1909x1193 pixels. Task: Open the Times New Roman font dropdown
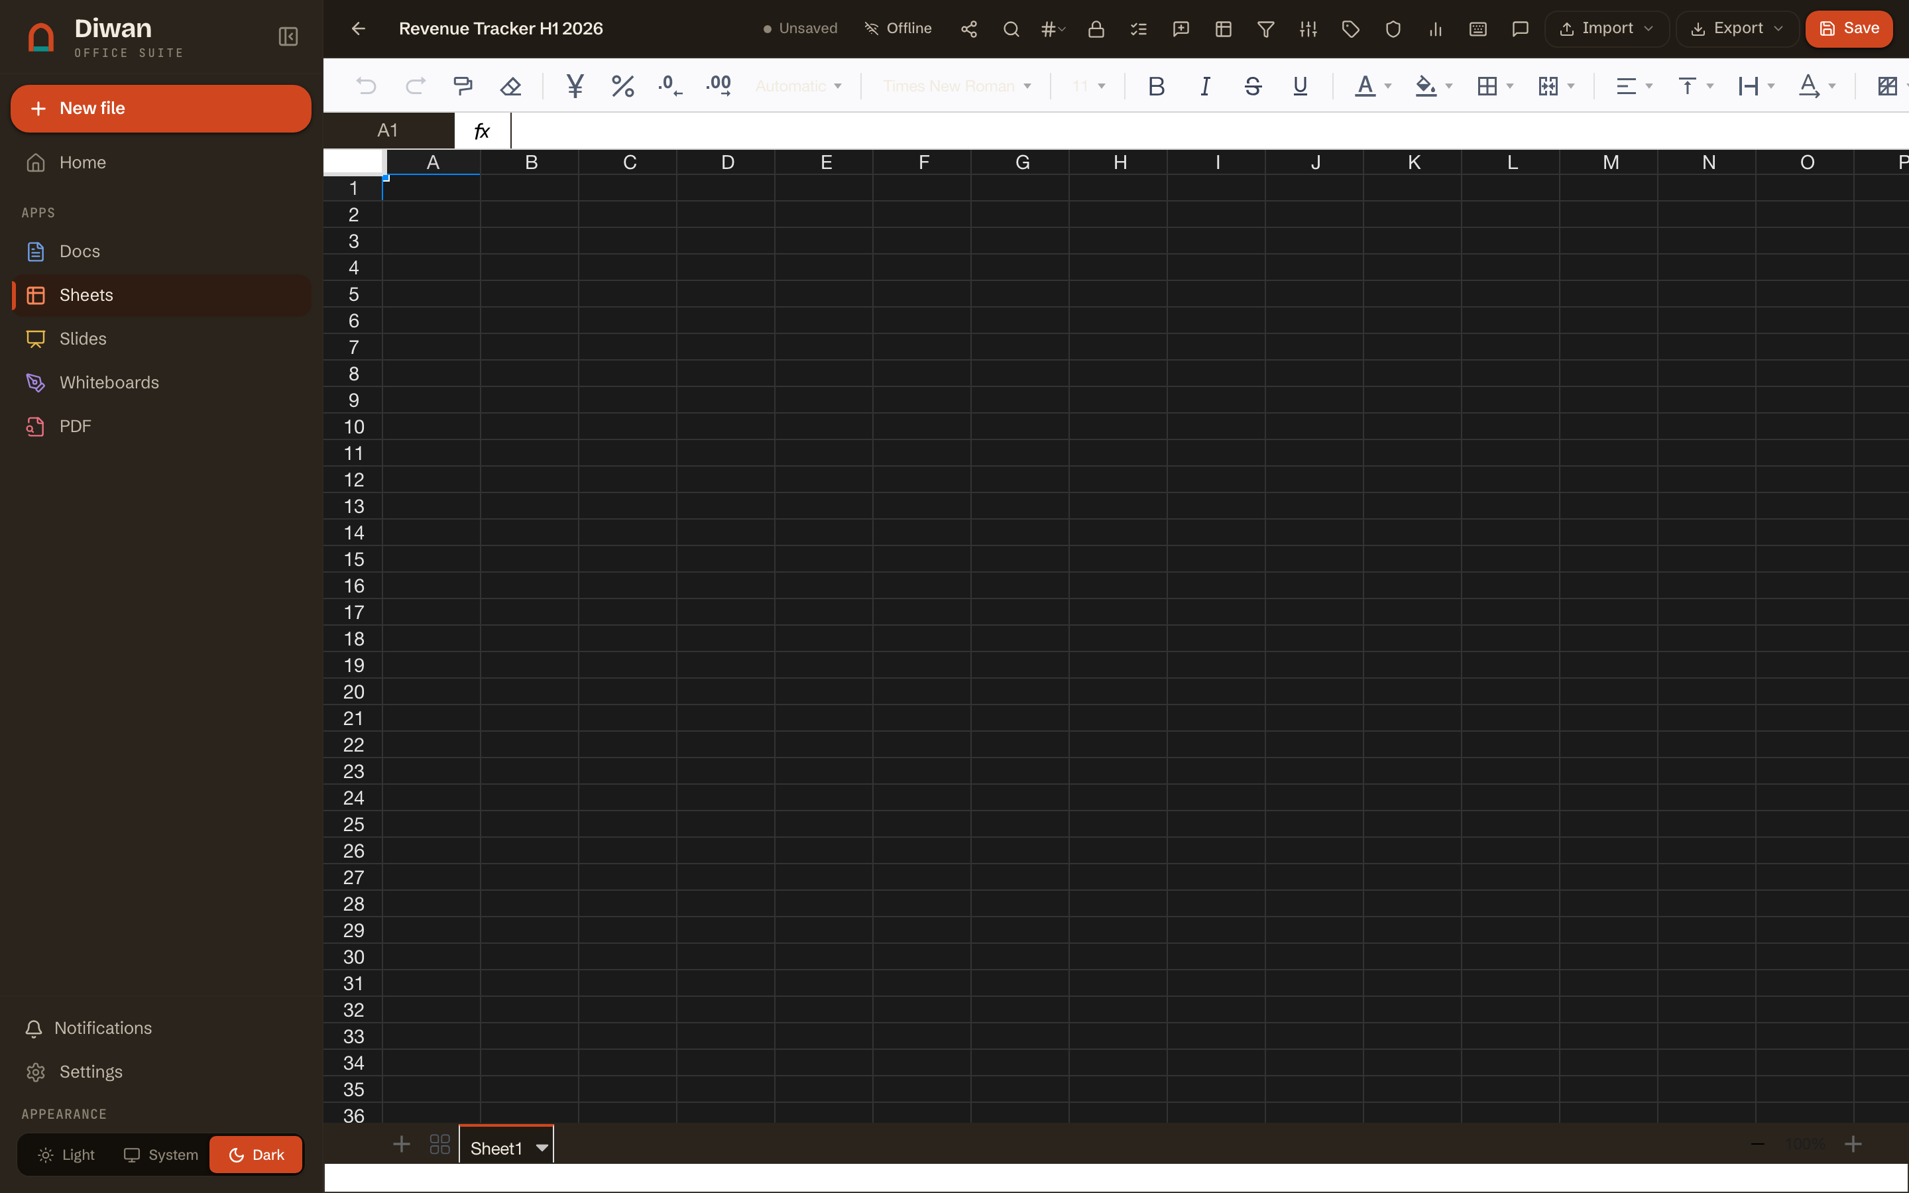(957, 86)
